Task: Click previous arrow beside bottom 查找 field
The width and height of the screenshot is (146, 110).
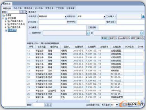Action: click(46, 105)
